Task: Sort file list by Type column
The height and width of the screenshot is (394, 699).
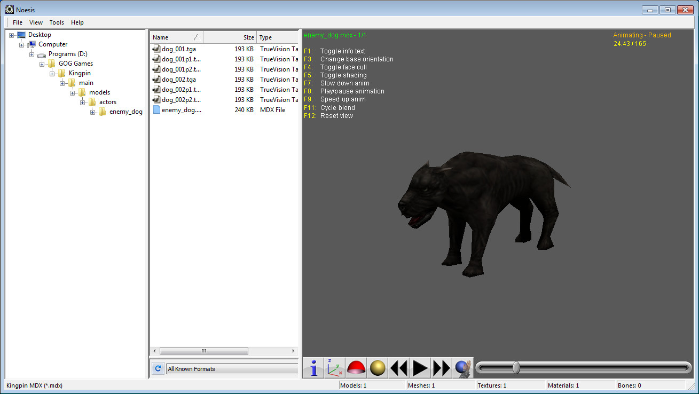Action: click(277, 37)
